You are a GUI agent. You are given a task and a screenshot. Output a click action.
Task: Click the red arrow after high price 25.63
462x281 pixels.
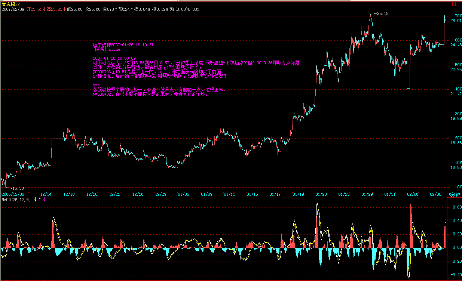(64, 9)
